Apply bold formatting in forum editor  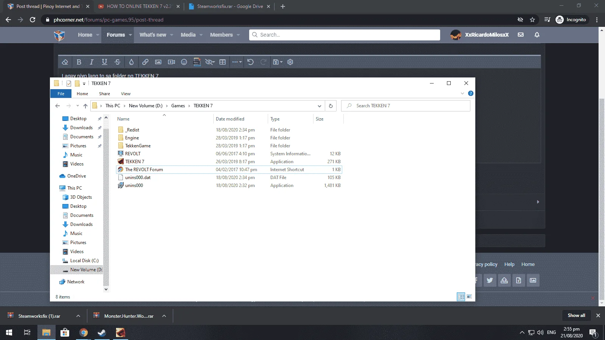[x=79, y=62]
